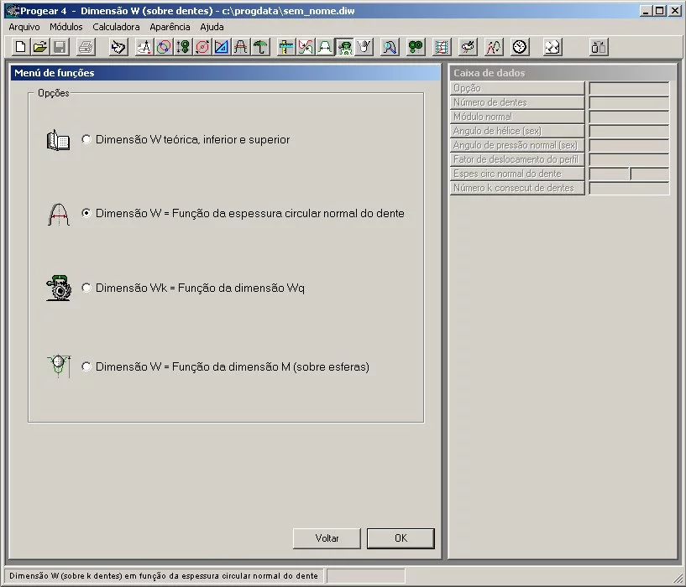
Task: Click the ruler measurement icon
Action: tap(286, 47)
